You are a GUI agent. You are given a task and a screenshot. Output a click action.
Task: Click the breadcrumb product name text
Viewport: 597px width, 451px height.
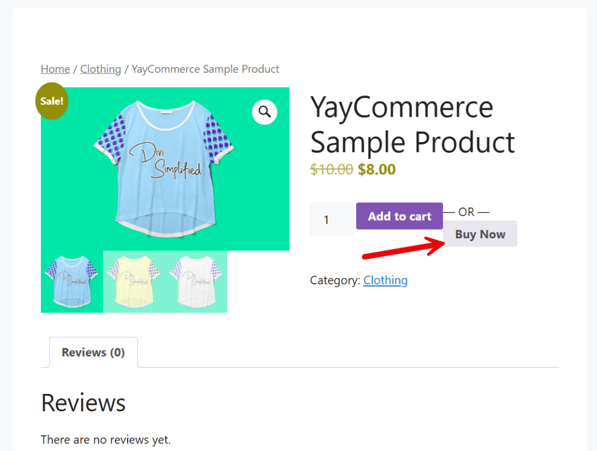tap(205, 69)
